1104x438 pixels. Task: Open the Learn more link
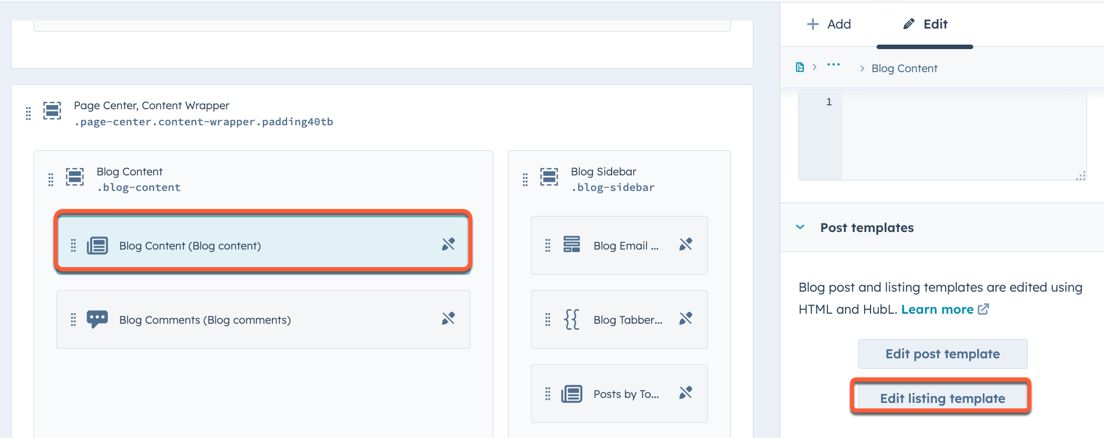coord(937,309)
